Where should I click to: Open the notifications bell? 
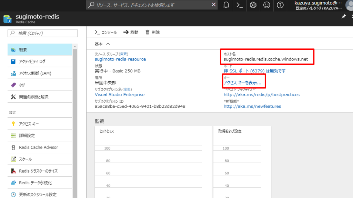226,5
